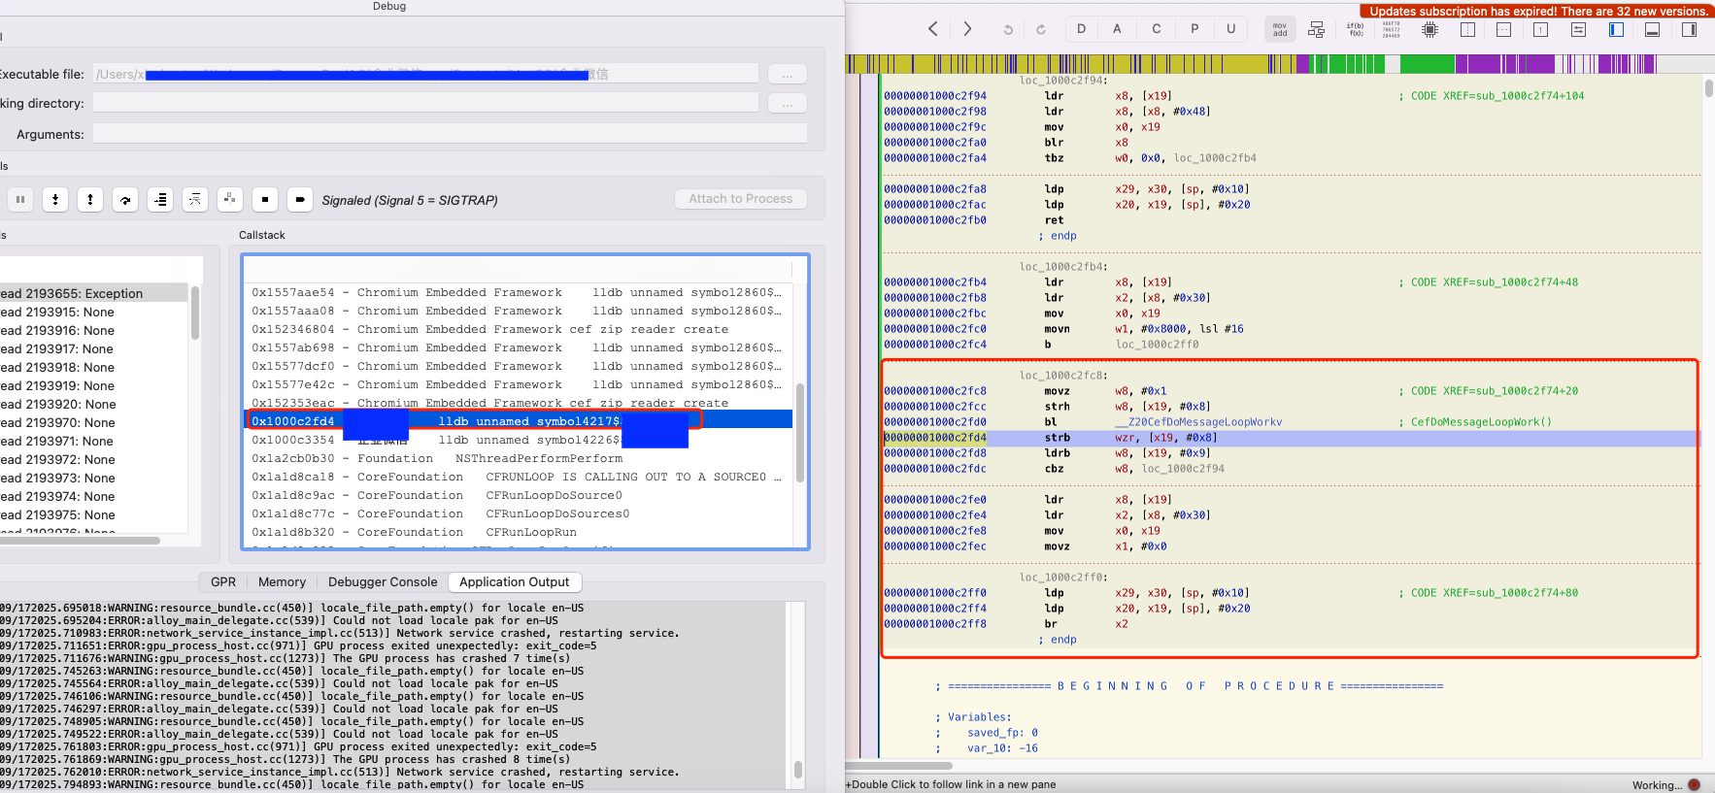The width and height of the screenshot is (1715, 793).
Task: Click the step into (down arrow) icon
Action: pyautogui.click(x=55, y=199)
